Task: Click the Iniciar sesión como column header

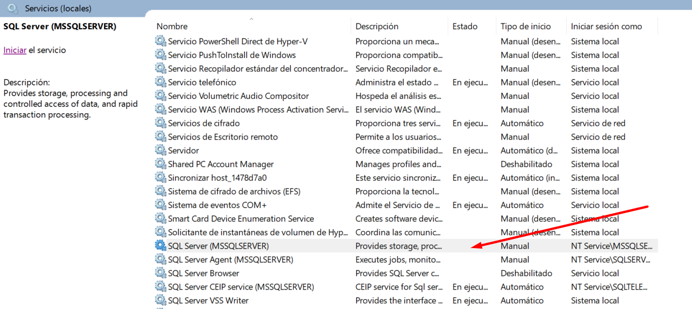Action: (x=606, y=26)
